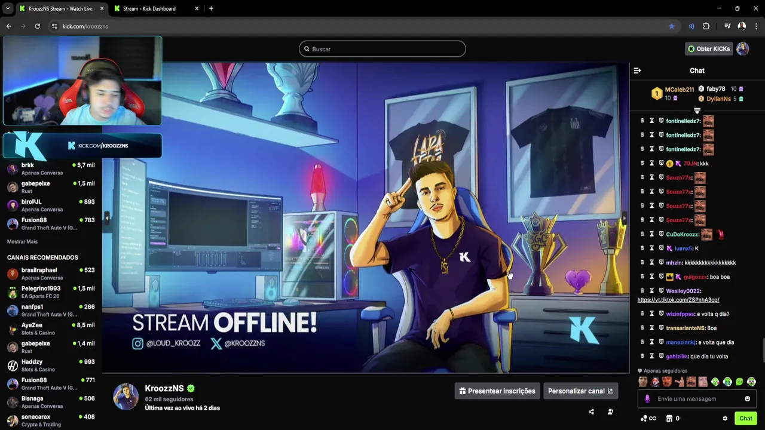
Task: Open faby78 gifter name
Action: click(715, 89)
